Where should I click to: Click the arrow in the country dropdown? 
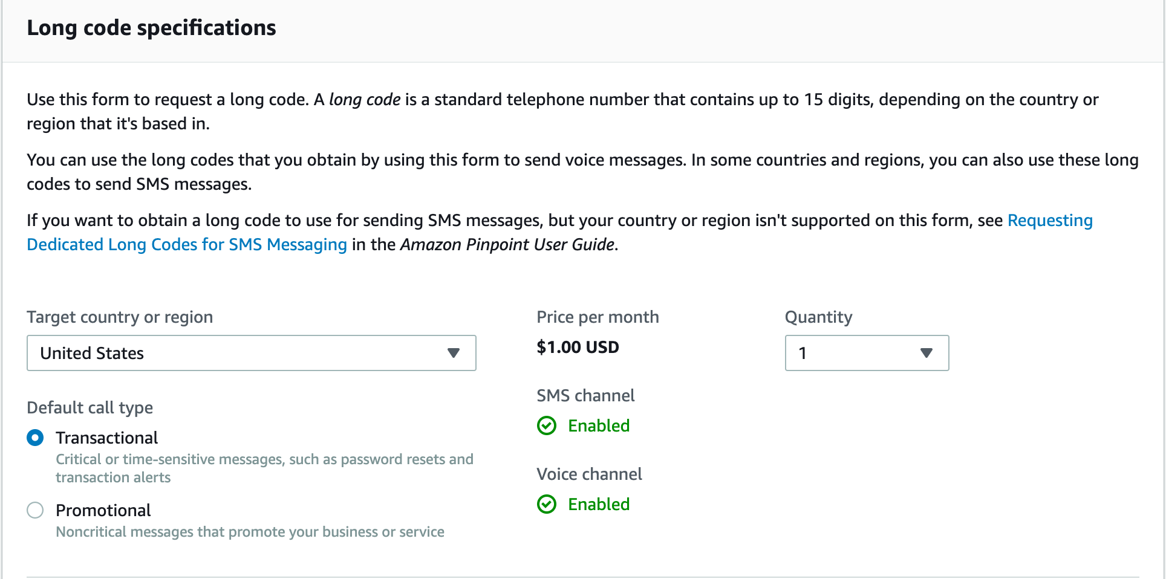tap(454, 353)
